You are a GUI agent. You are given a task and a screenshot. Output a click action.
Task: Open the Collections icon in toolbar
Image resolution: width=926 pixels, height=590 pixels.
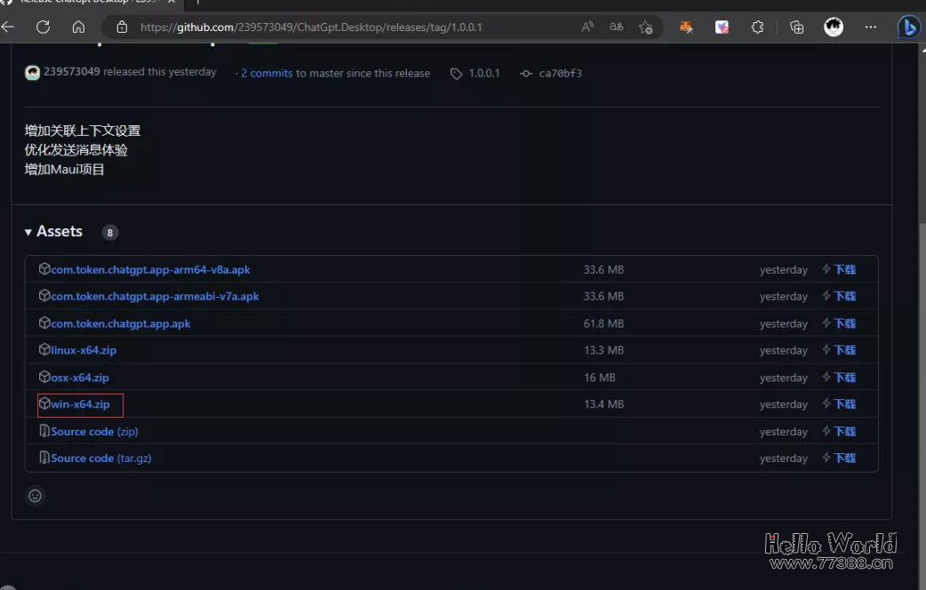(x=796, y=27)
